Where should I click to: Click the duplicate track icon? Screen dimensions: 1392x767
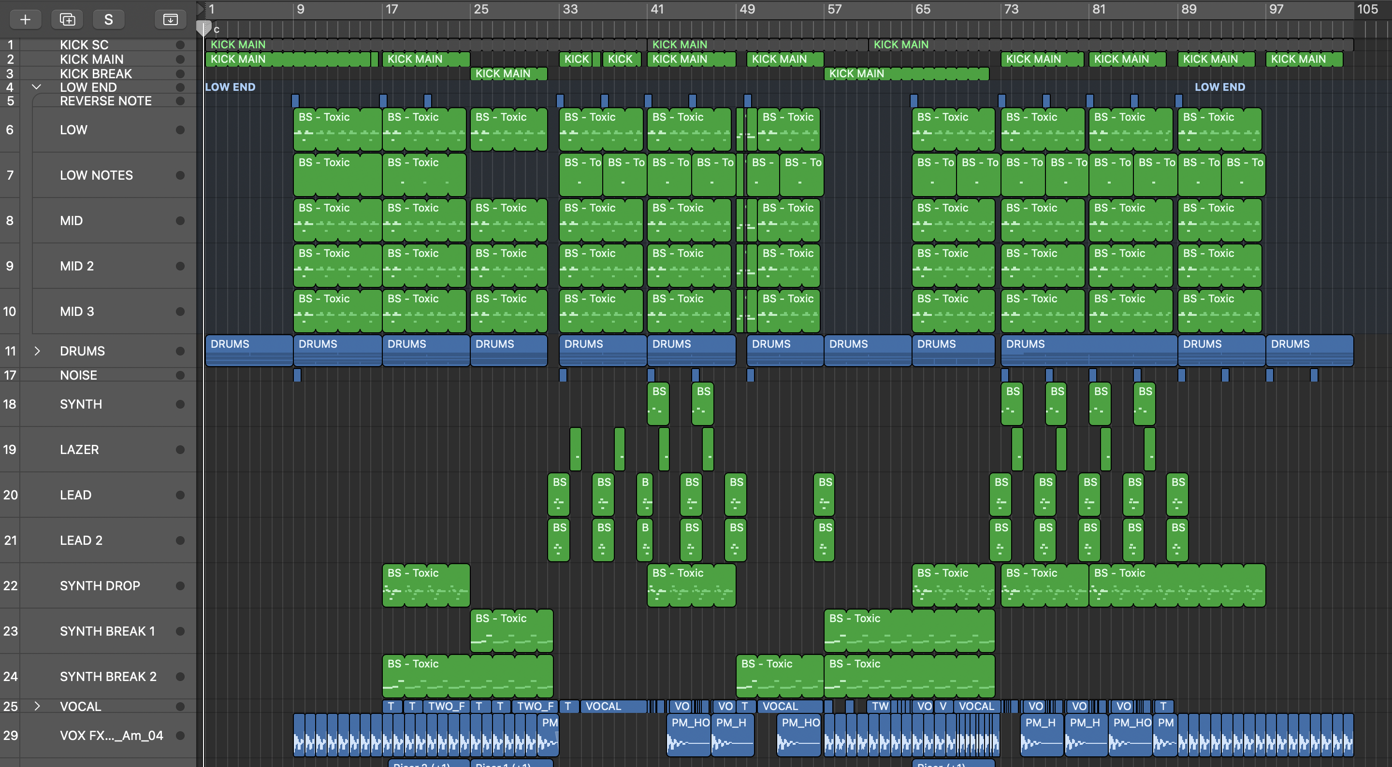[67, 19]
